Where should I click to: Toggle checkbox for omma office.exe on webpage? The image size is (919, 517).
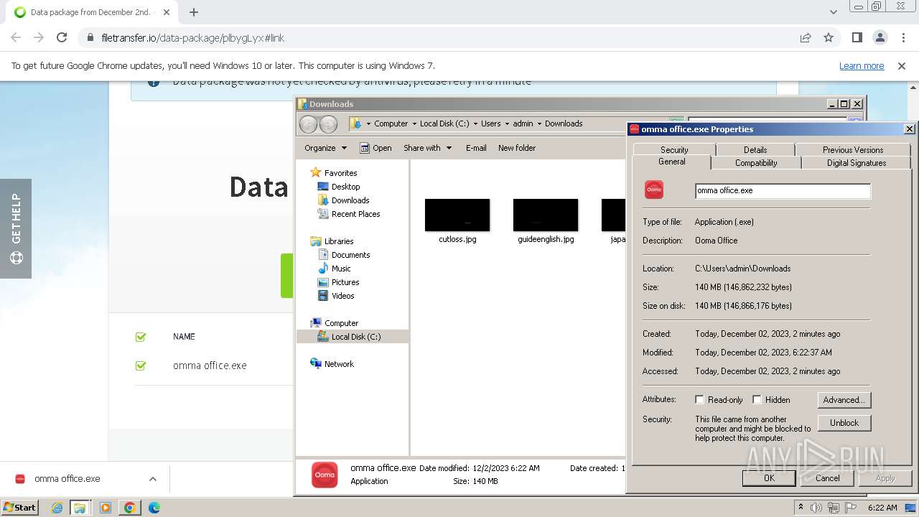tap(141, 365)
